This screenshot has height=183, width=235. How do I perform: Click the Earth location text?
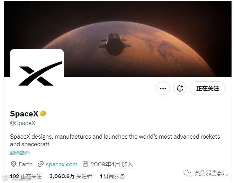(x=26, y=164)
